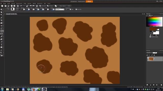Save the image with floppy icon
Screen dimensions: 163x91
point(12,6)
